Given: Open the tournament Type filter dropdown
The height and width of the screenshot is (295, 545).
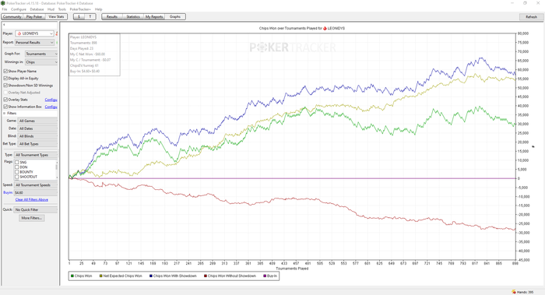Looking at the screenshot, I should (x=36, y=155).
